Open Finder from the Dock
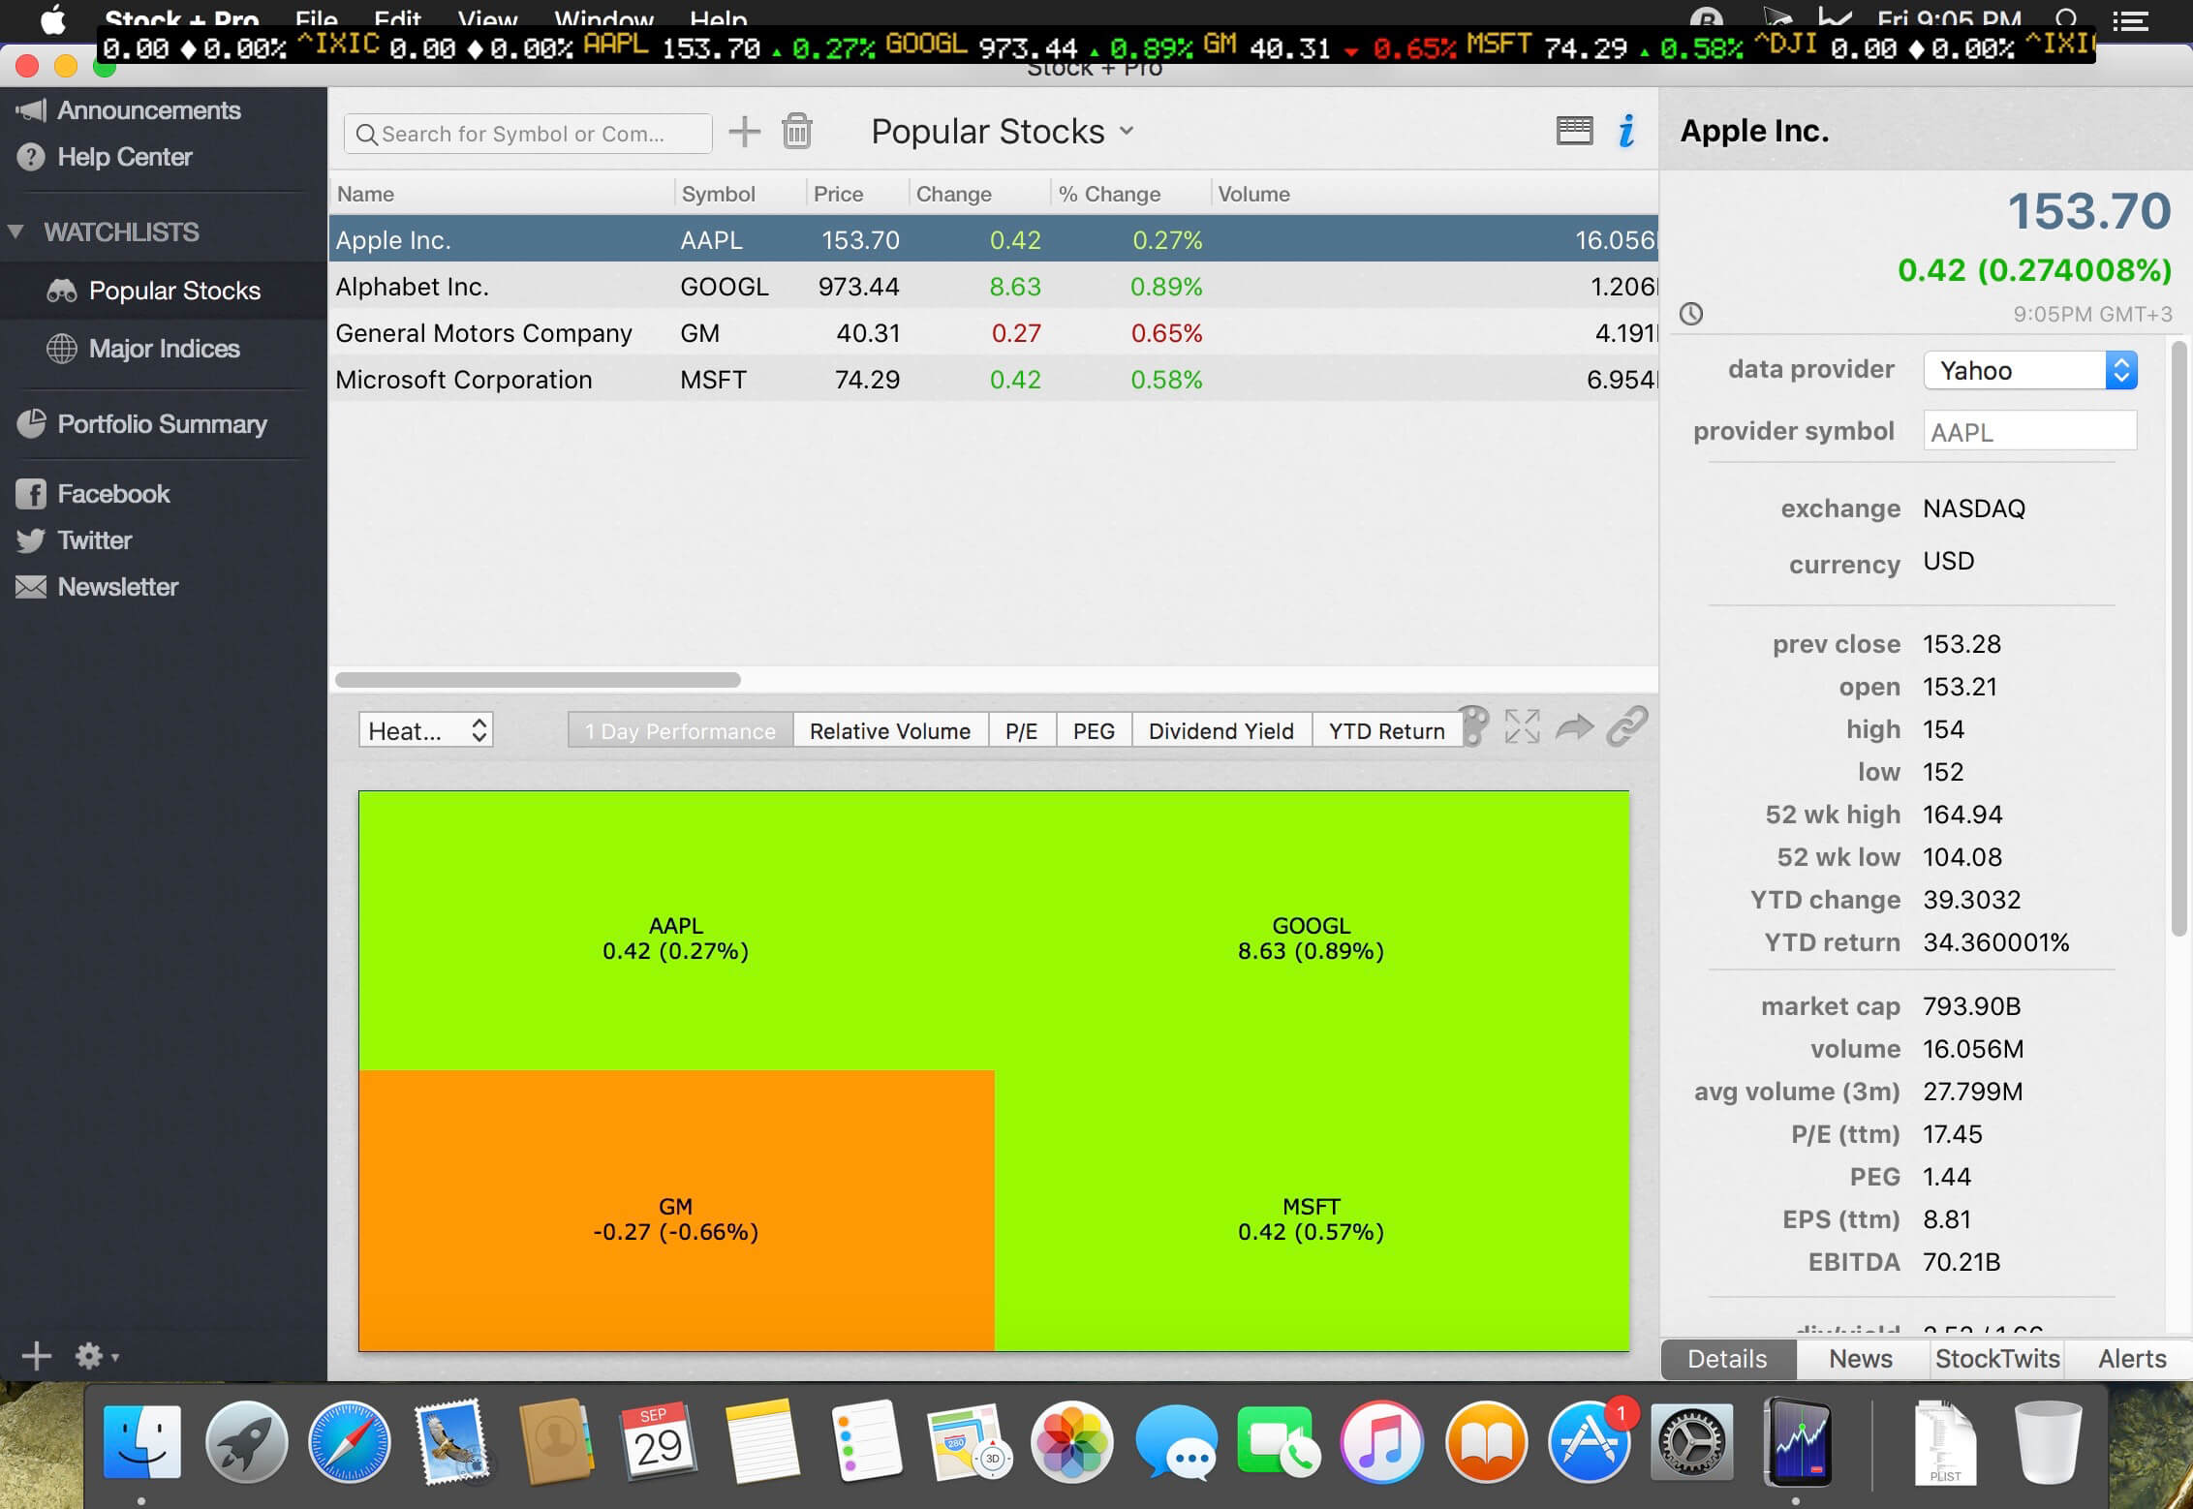Image resolution: width=2193 pixels, height=1509 pixels. [141, 1442]
